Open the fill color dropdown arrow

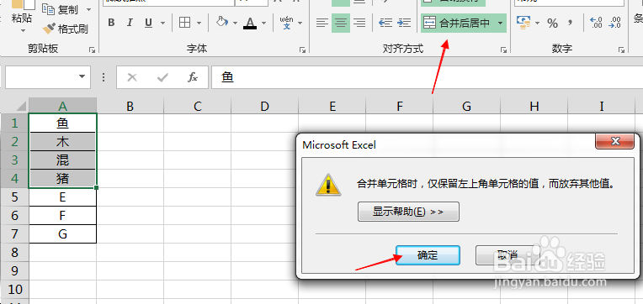pos(235,23)
